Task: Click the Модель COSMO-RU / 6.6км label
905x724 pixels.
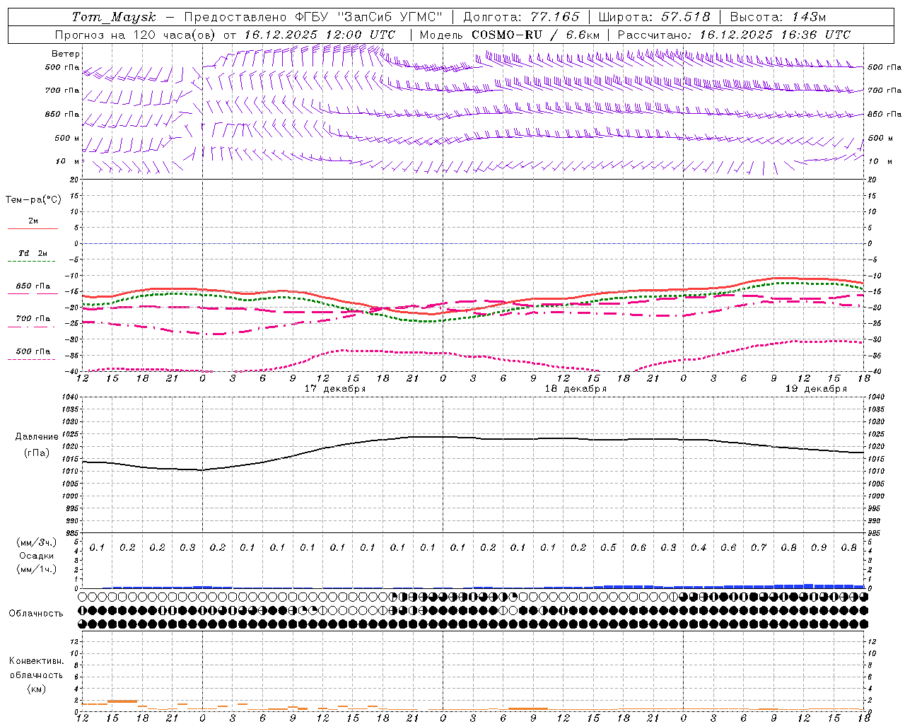Action: (510, 35)
